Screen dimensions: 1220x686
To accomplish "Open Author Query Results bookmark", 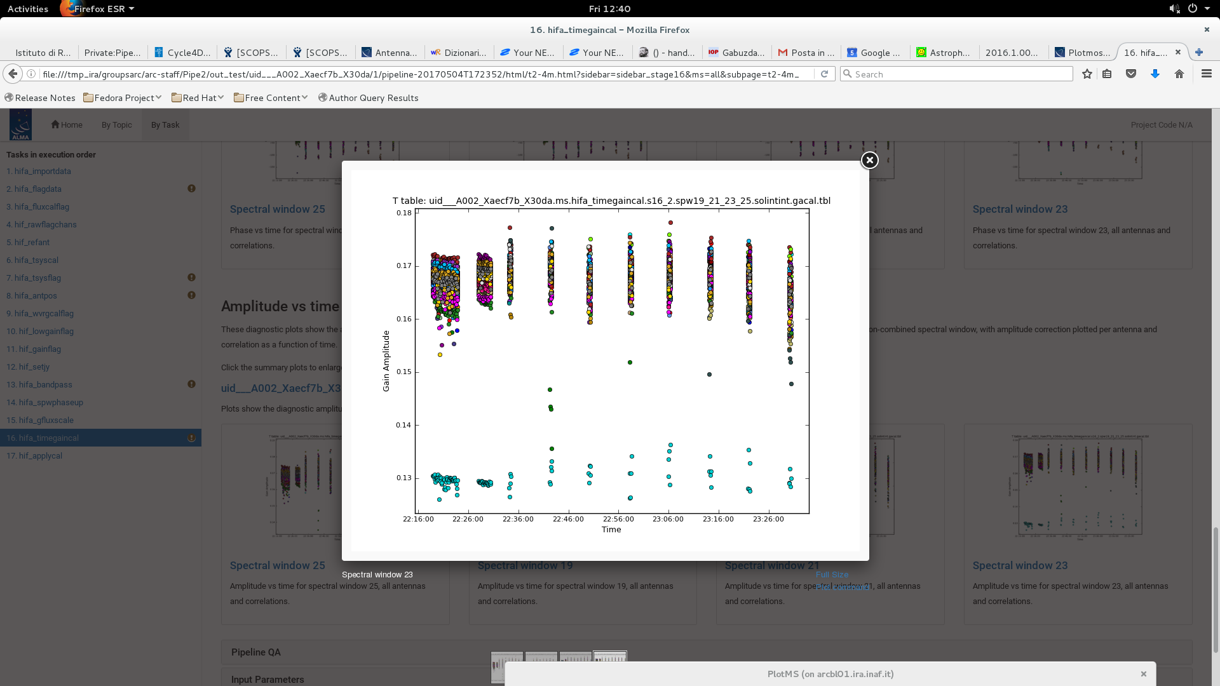I will click(x=368, y=97).
